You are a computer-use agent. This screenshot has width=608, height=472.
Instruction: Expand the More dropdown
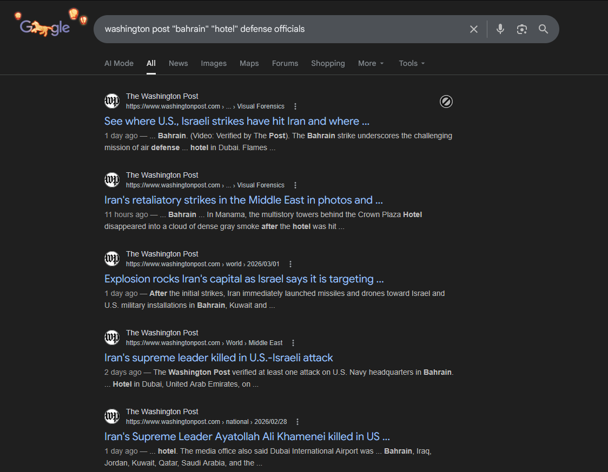click(x=371, y=63)
